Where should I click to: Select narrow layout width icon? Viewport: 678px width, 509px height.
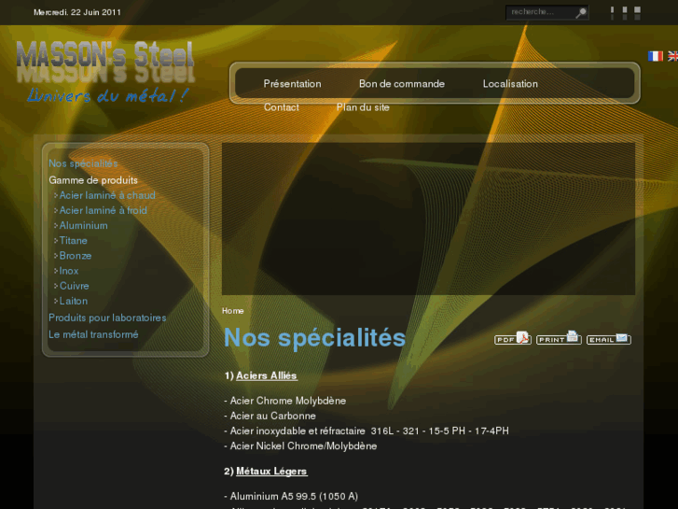tap(612, 13)
